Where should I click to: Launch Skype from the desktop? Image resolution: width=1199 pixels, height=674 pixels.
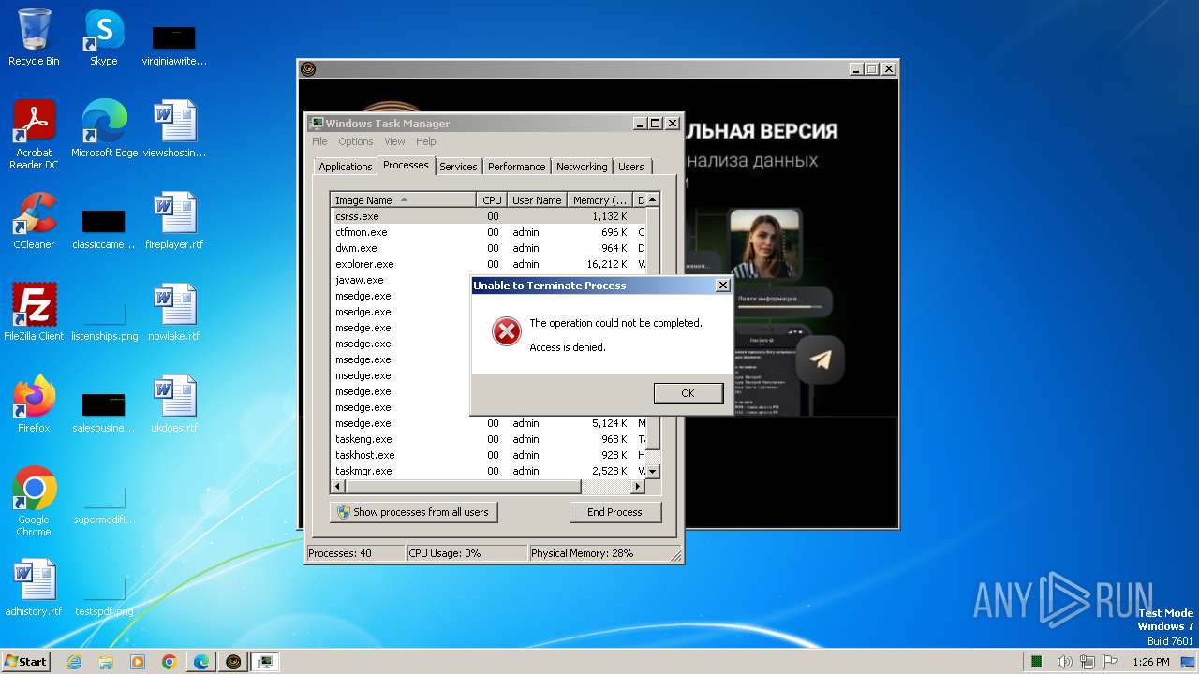pos(103,37)
